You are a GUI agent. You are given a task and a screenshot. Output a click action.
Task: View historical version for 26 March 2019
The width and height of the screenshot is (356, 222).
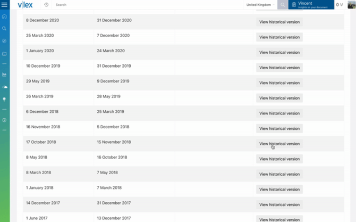coord(279,98)
